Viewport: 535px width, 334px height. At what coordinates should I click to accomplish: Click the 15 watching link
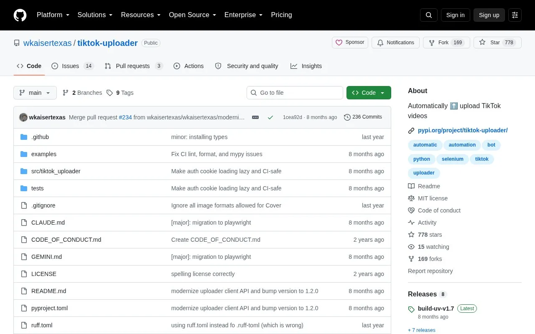(428, 247)
